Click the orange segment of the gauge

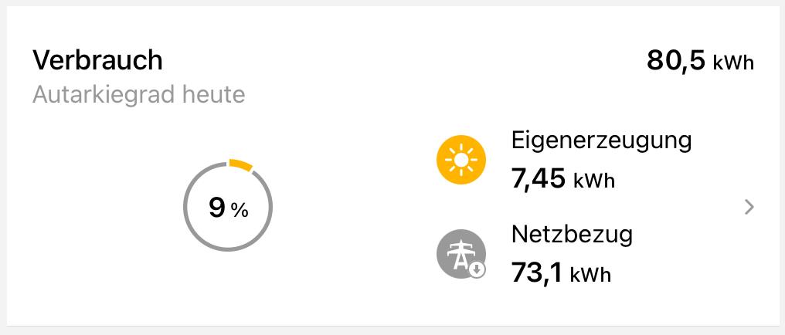[241, 165]
